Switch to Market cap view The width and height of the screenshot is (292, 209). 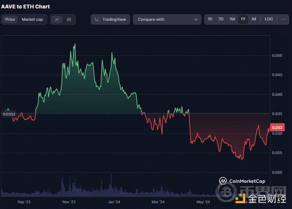pyautogui.click(x=32, y=19)
